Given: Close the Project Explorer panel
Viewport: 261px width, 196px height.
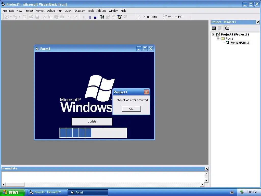Looking at the screenshot, I should [257, 22].
